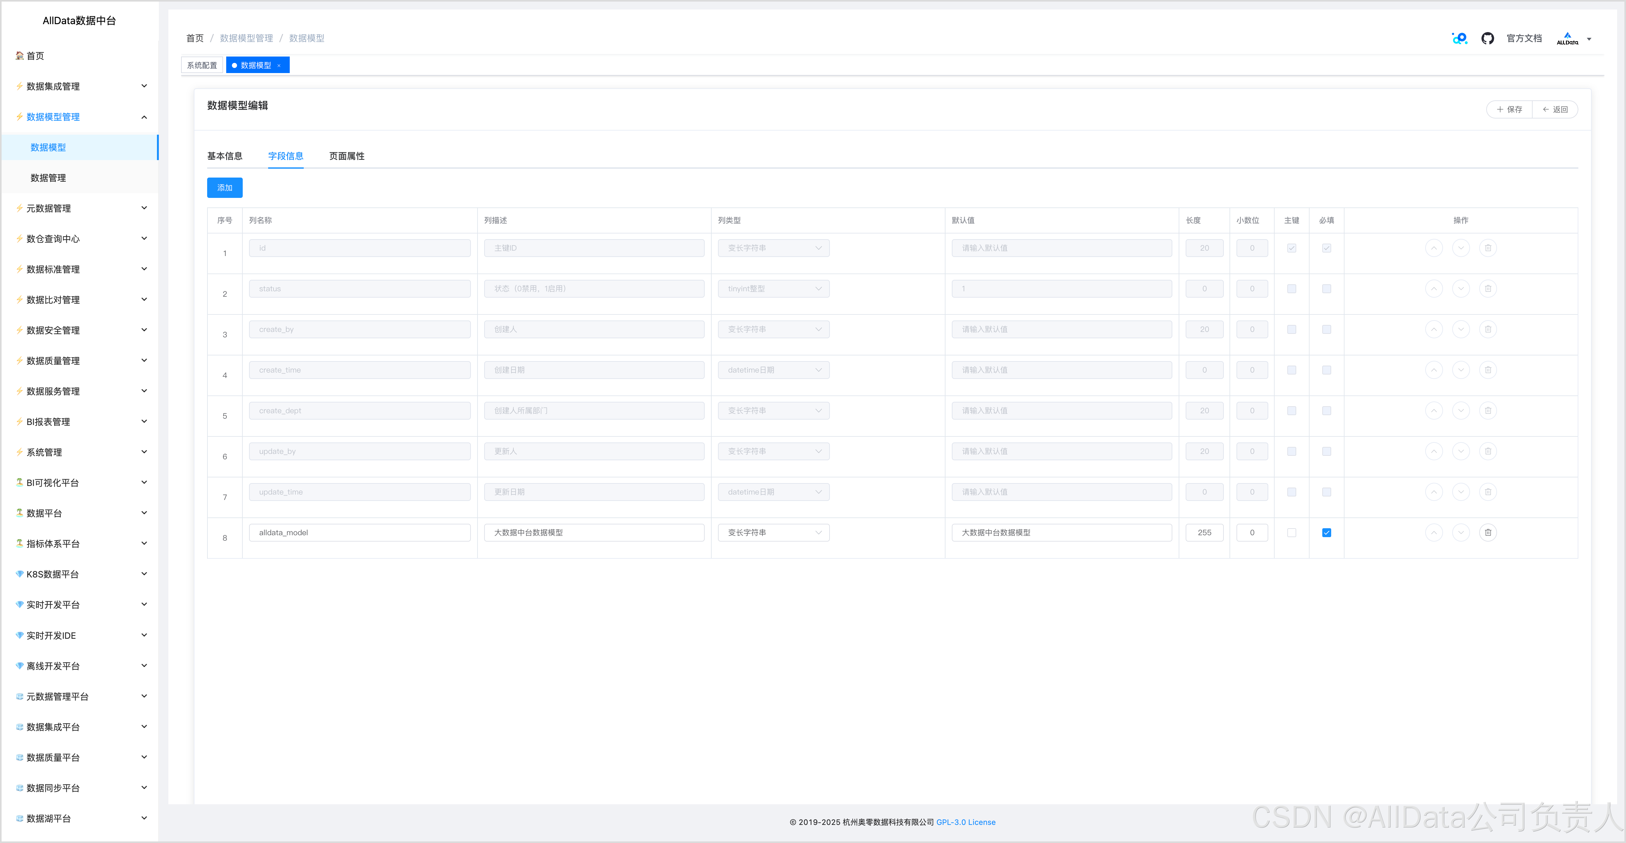The width and height of the screenshot is (1626, 843).
Task: Switch to 页面属性 tab
Action: (x=347, y=156)
